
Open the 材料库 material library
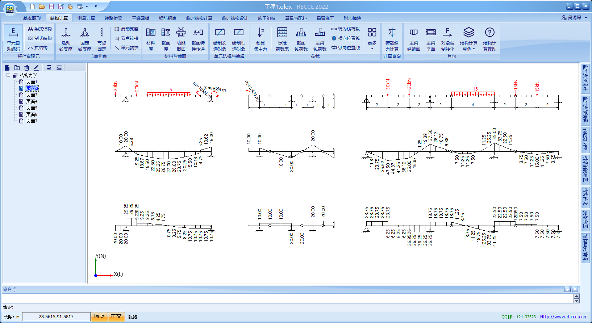[x=151, y=39]
